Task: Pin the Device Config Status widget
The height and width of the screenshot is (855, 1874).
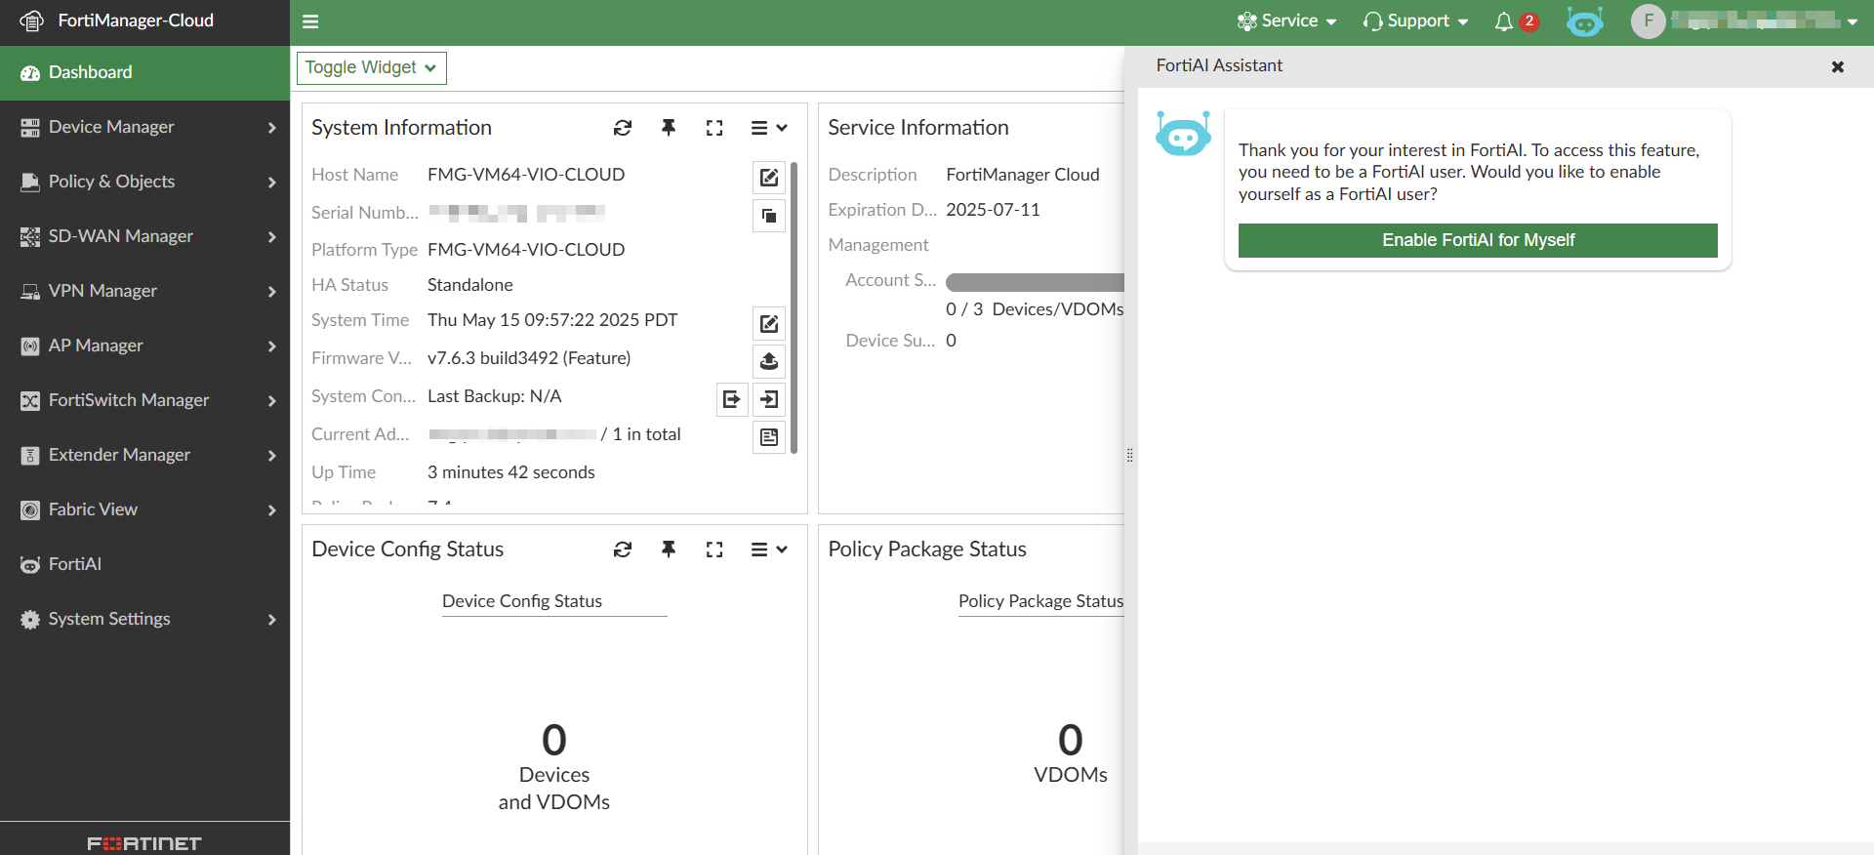Action: [x=669, y=550]
